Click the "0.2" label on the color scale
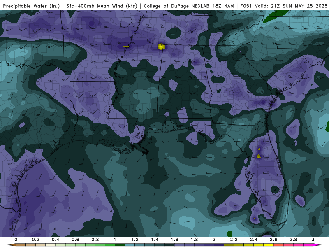Viewport: 329px width, 247px height. [x=36, y=240]
